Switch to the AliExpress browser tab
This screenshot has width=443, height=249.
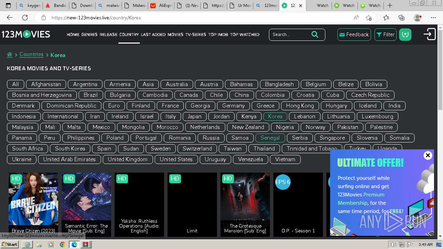point(161,6)
